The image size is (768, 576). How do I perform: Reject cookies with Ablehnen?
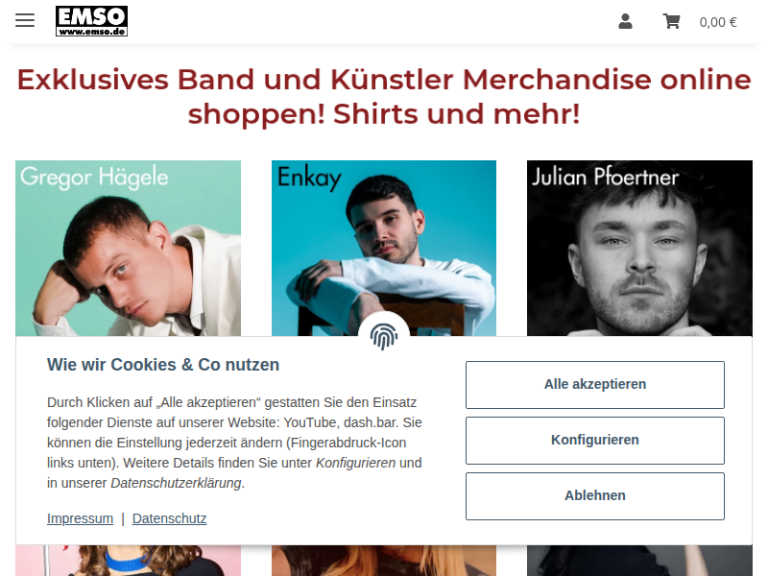click(x=594, y=495)
